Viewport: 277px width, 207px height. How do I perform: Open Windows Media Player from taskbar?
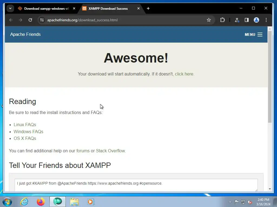[x=91, y=202]
